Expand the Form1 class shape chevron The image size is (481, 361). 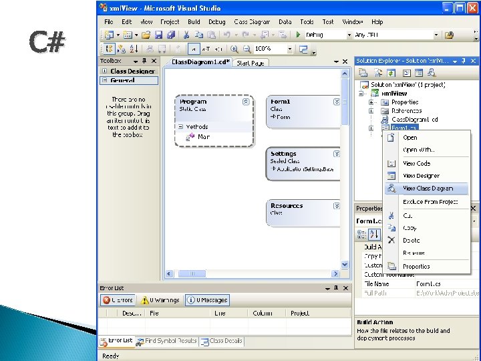[336, 102]
